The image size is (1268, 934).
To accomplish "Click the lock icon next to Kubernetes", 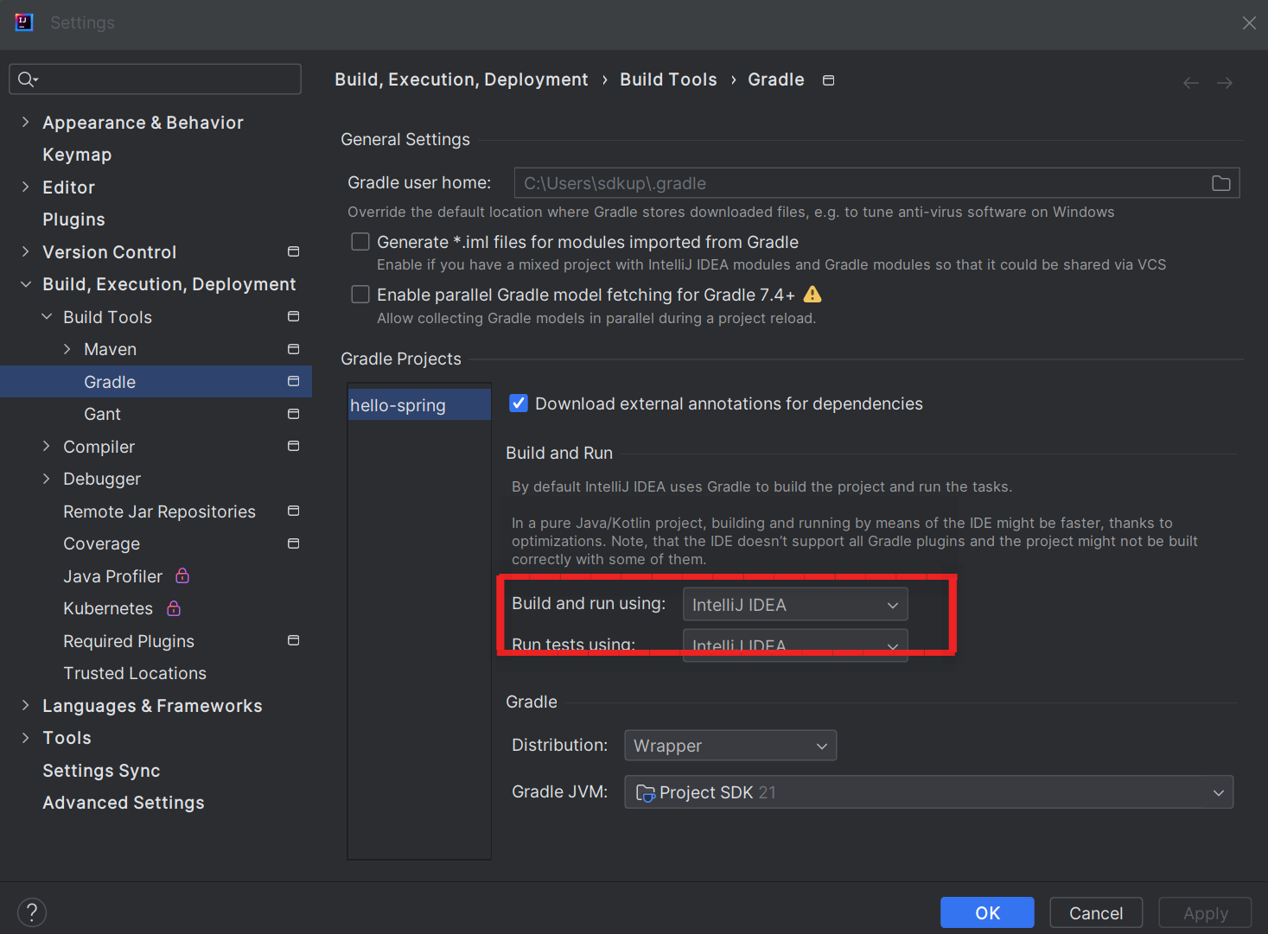I will click(174, 608).
